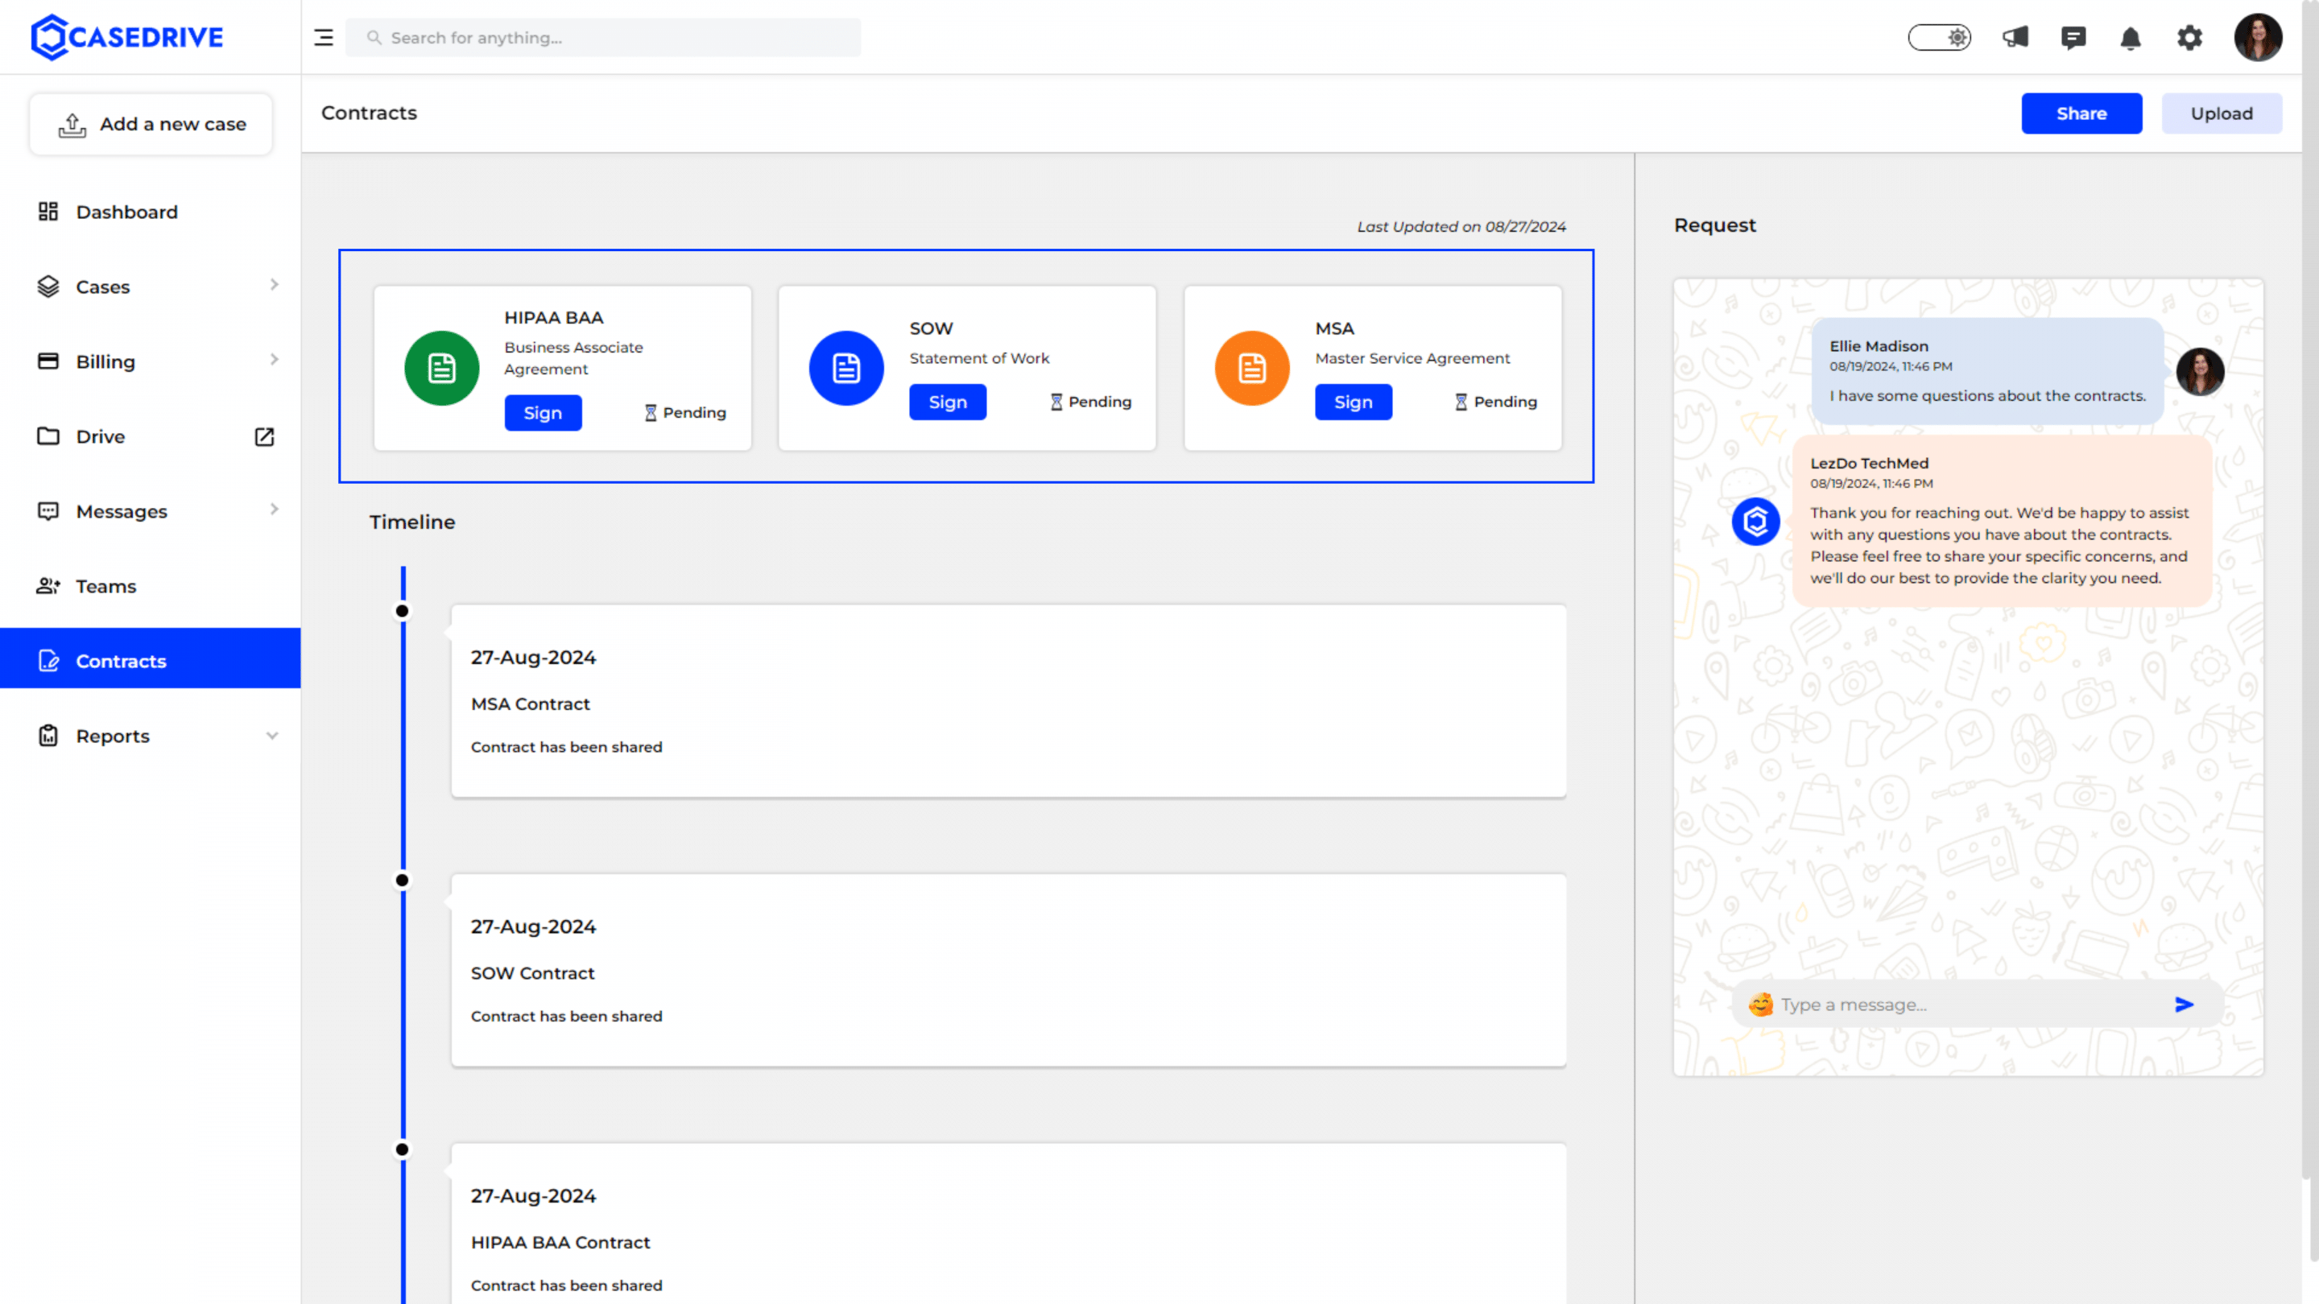Click the CaseDrive logo
Image resolution: width=2319 pixels, height=1304 pixels.
point(127,37)
